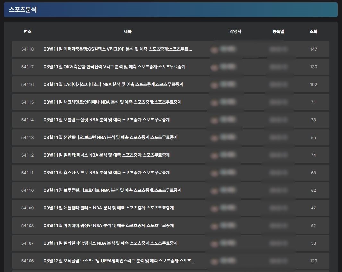342x272 pixels.
Task: Open the 보되글림트:스포르팅 UEFA챔피언스리그 post
Action: pos(119,261)
